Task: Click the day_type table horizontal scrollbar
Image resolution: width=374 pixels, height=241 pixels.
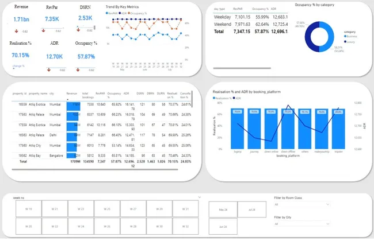Action: (x=242, y=68)
